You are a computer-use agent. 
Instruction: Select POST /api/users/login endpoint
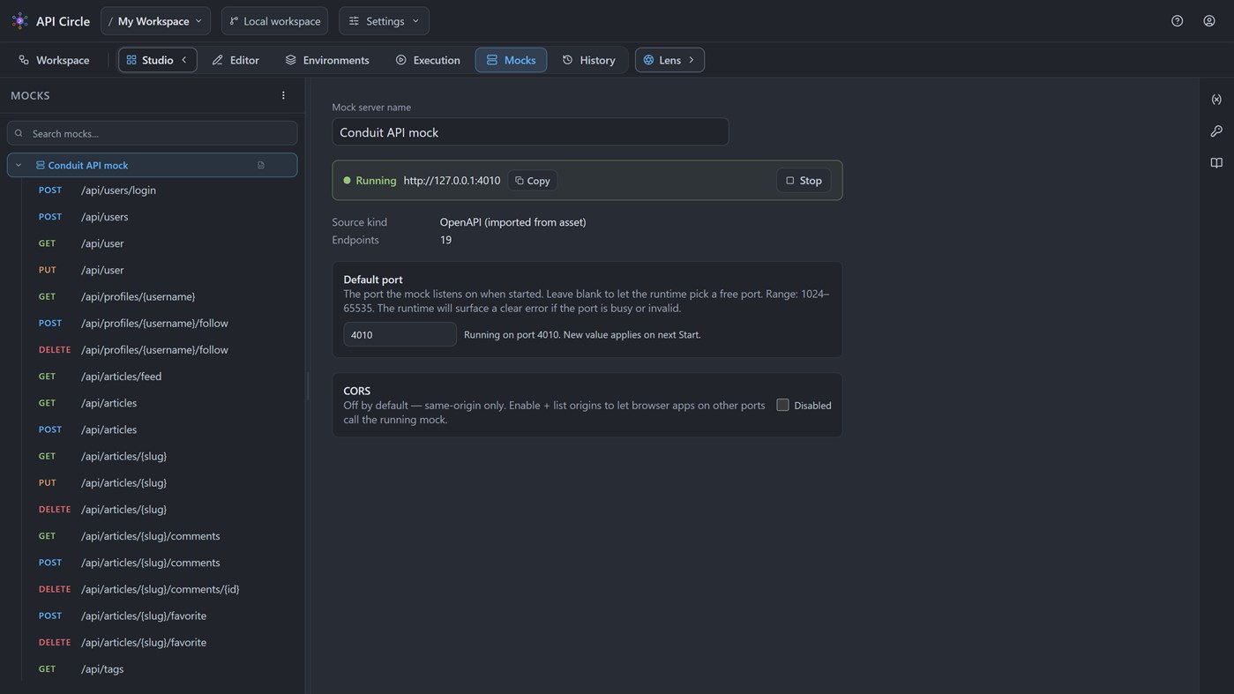pyautogui.click(x=160, y=190)
